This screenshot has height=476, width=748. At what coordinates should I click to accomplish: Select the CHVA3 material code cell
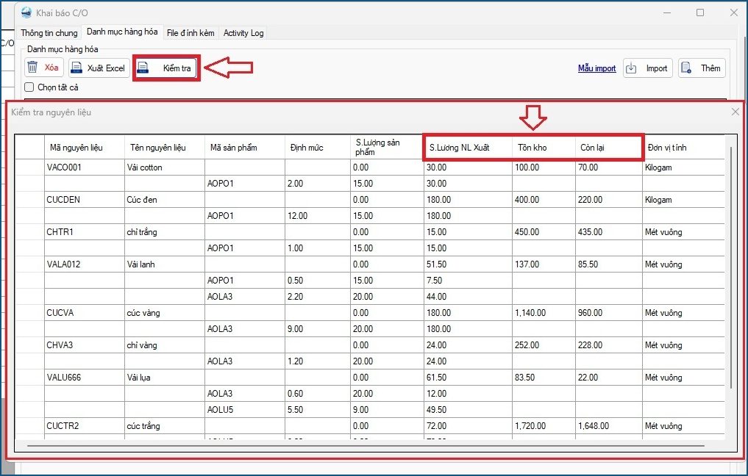tap(84, 345)
